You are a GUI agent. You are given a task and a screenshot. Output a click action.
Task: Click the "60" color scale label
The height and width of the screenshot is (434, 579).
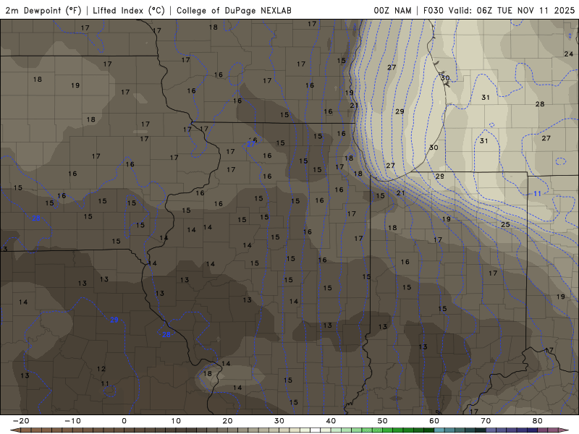[x=434, y=421]
